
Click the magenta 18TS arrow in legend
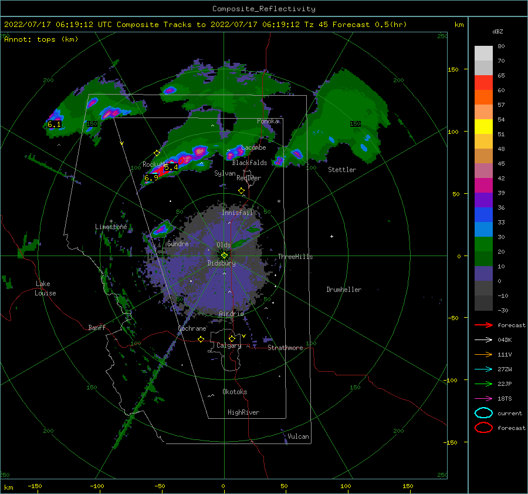coord(484,399)
